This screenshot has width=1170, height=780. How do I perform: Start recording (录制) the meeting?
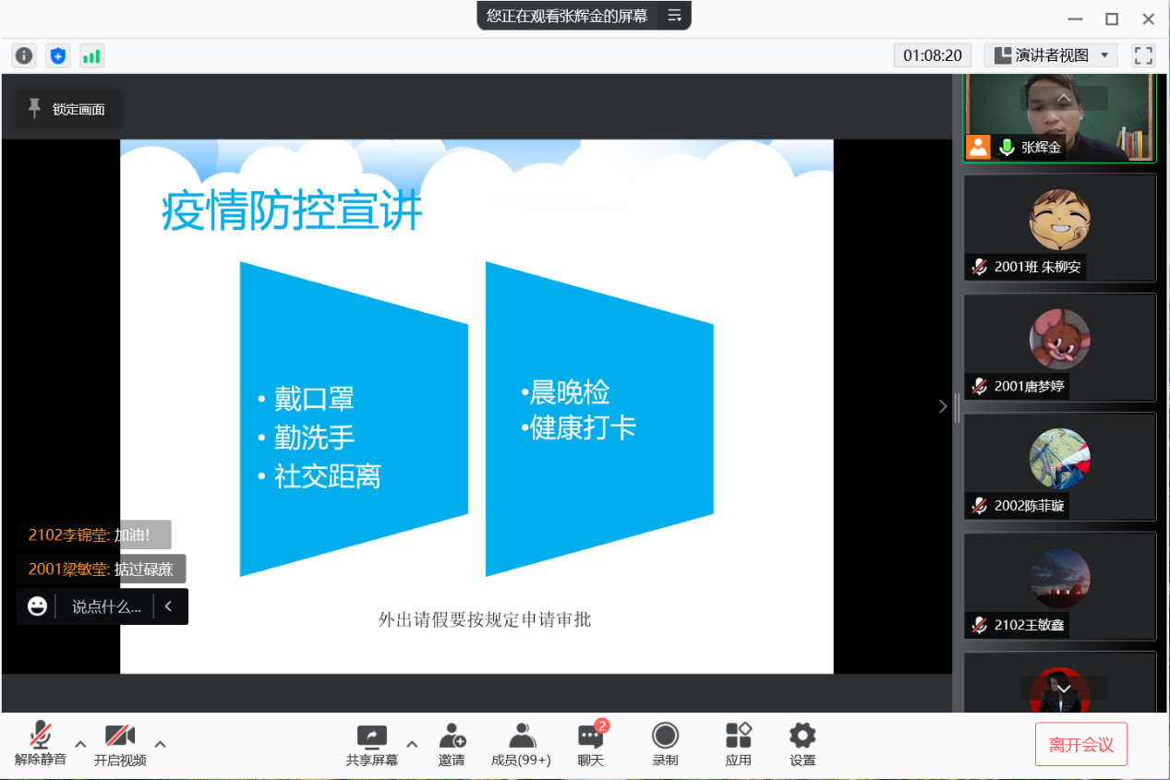pos(665,744)
